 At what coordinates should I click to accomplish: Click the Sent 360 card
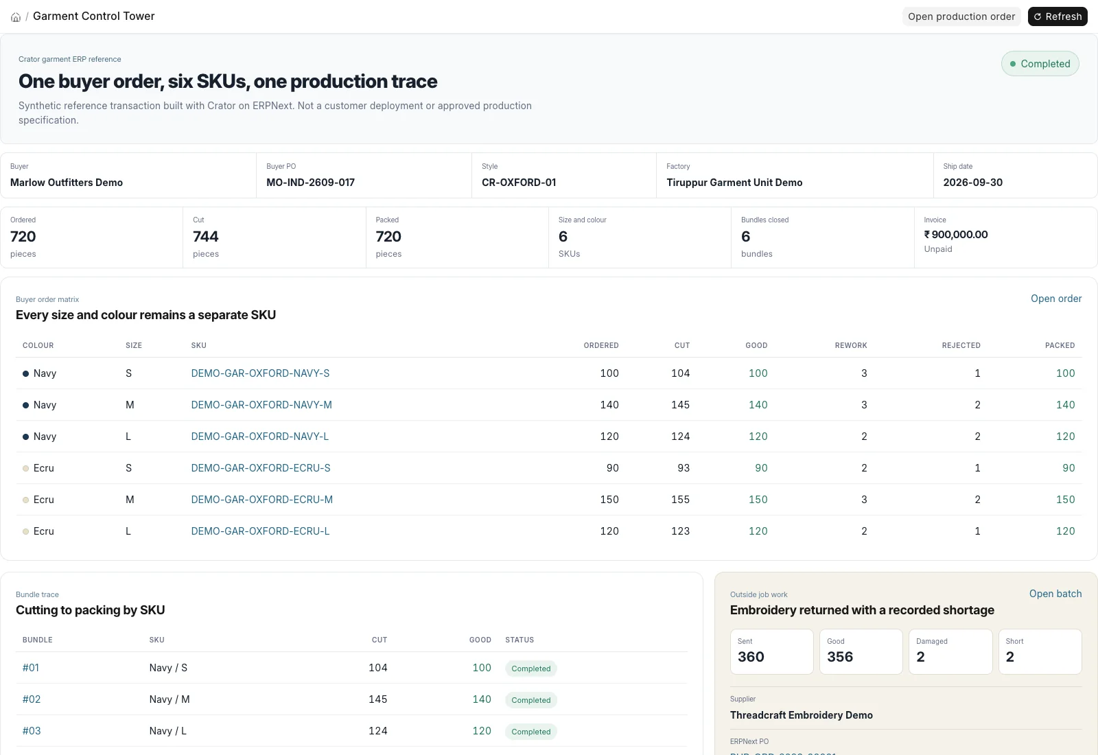[x=771, y=651]
